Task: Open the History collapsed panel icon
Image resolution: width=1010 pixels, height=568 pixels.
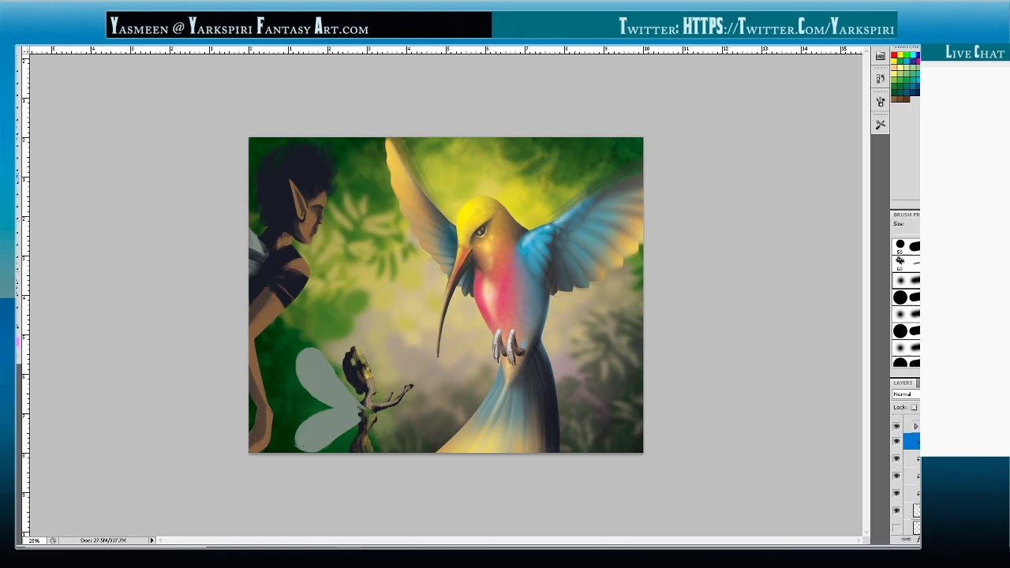Action: [881, 79]
